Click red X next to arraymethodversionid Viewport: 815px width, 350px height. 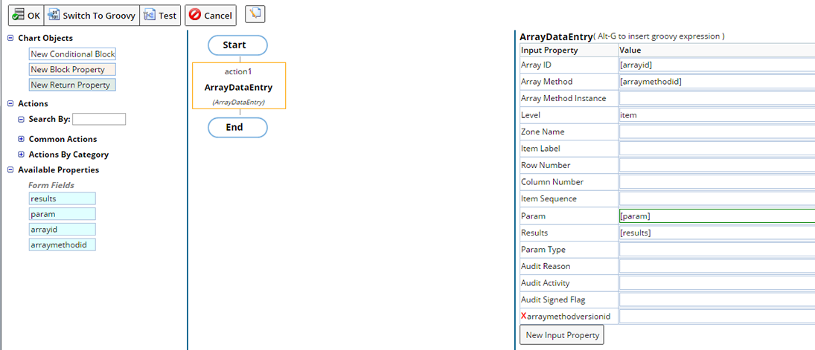(x=523, y=317)
